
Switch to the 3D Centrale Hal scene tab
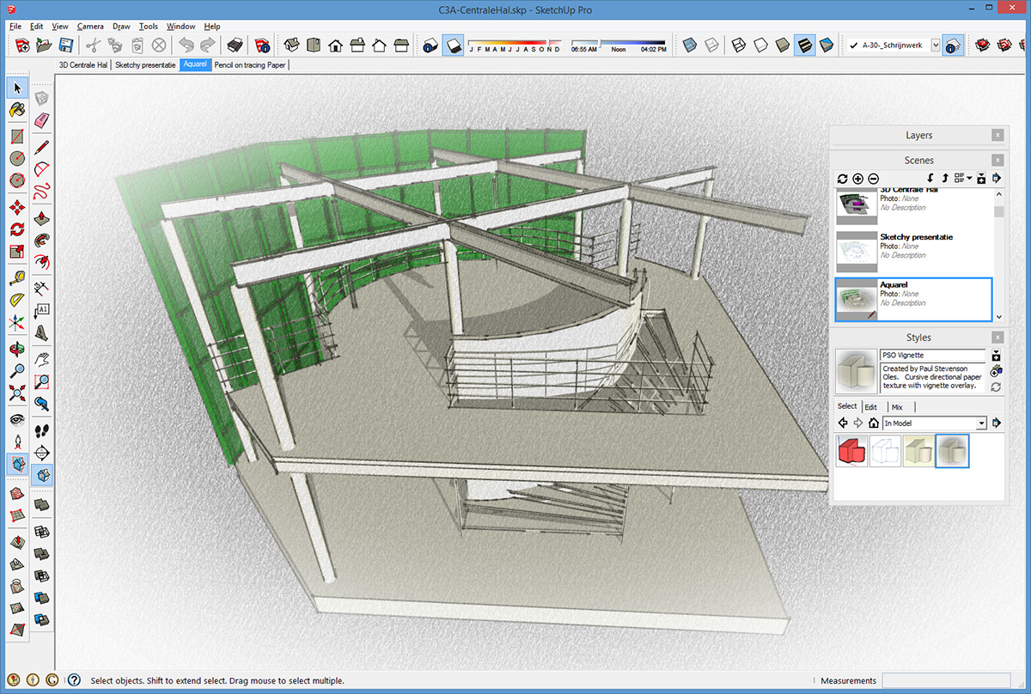tap(83, 65)
